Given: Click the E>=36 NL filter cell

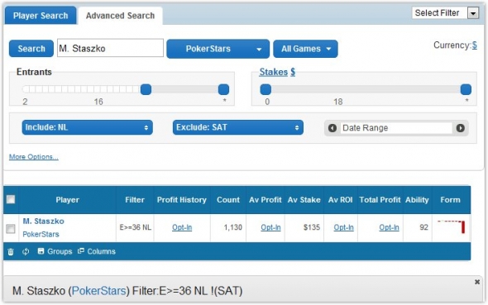Looking at the screenshot, I should (x=135, y=227).
